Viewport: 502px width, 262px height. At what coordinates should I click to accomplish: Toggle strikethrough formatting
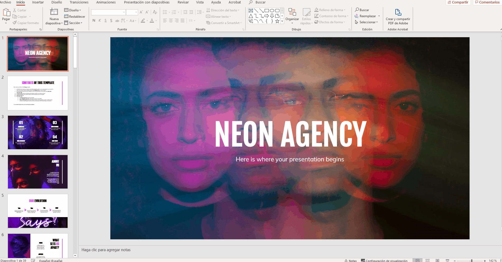coord(117,21)
